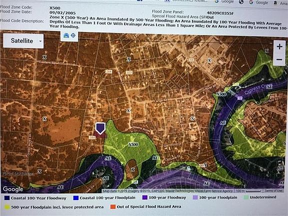This screenshot has height=216, width=288.
Task: Click the Google logo on map
Action: point(13,189)
